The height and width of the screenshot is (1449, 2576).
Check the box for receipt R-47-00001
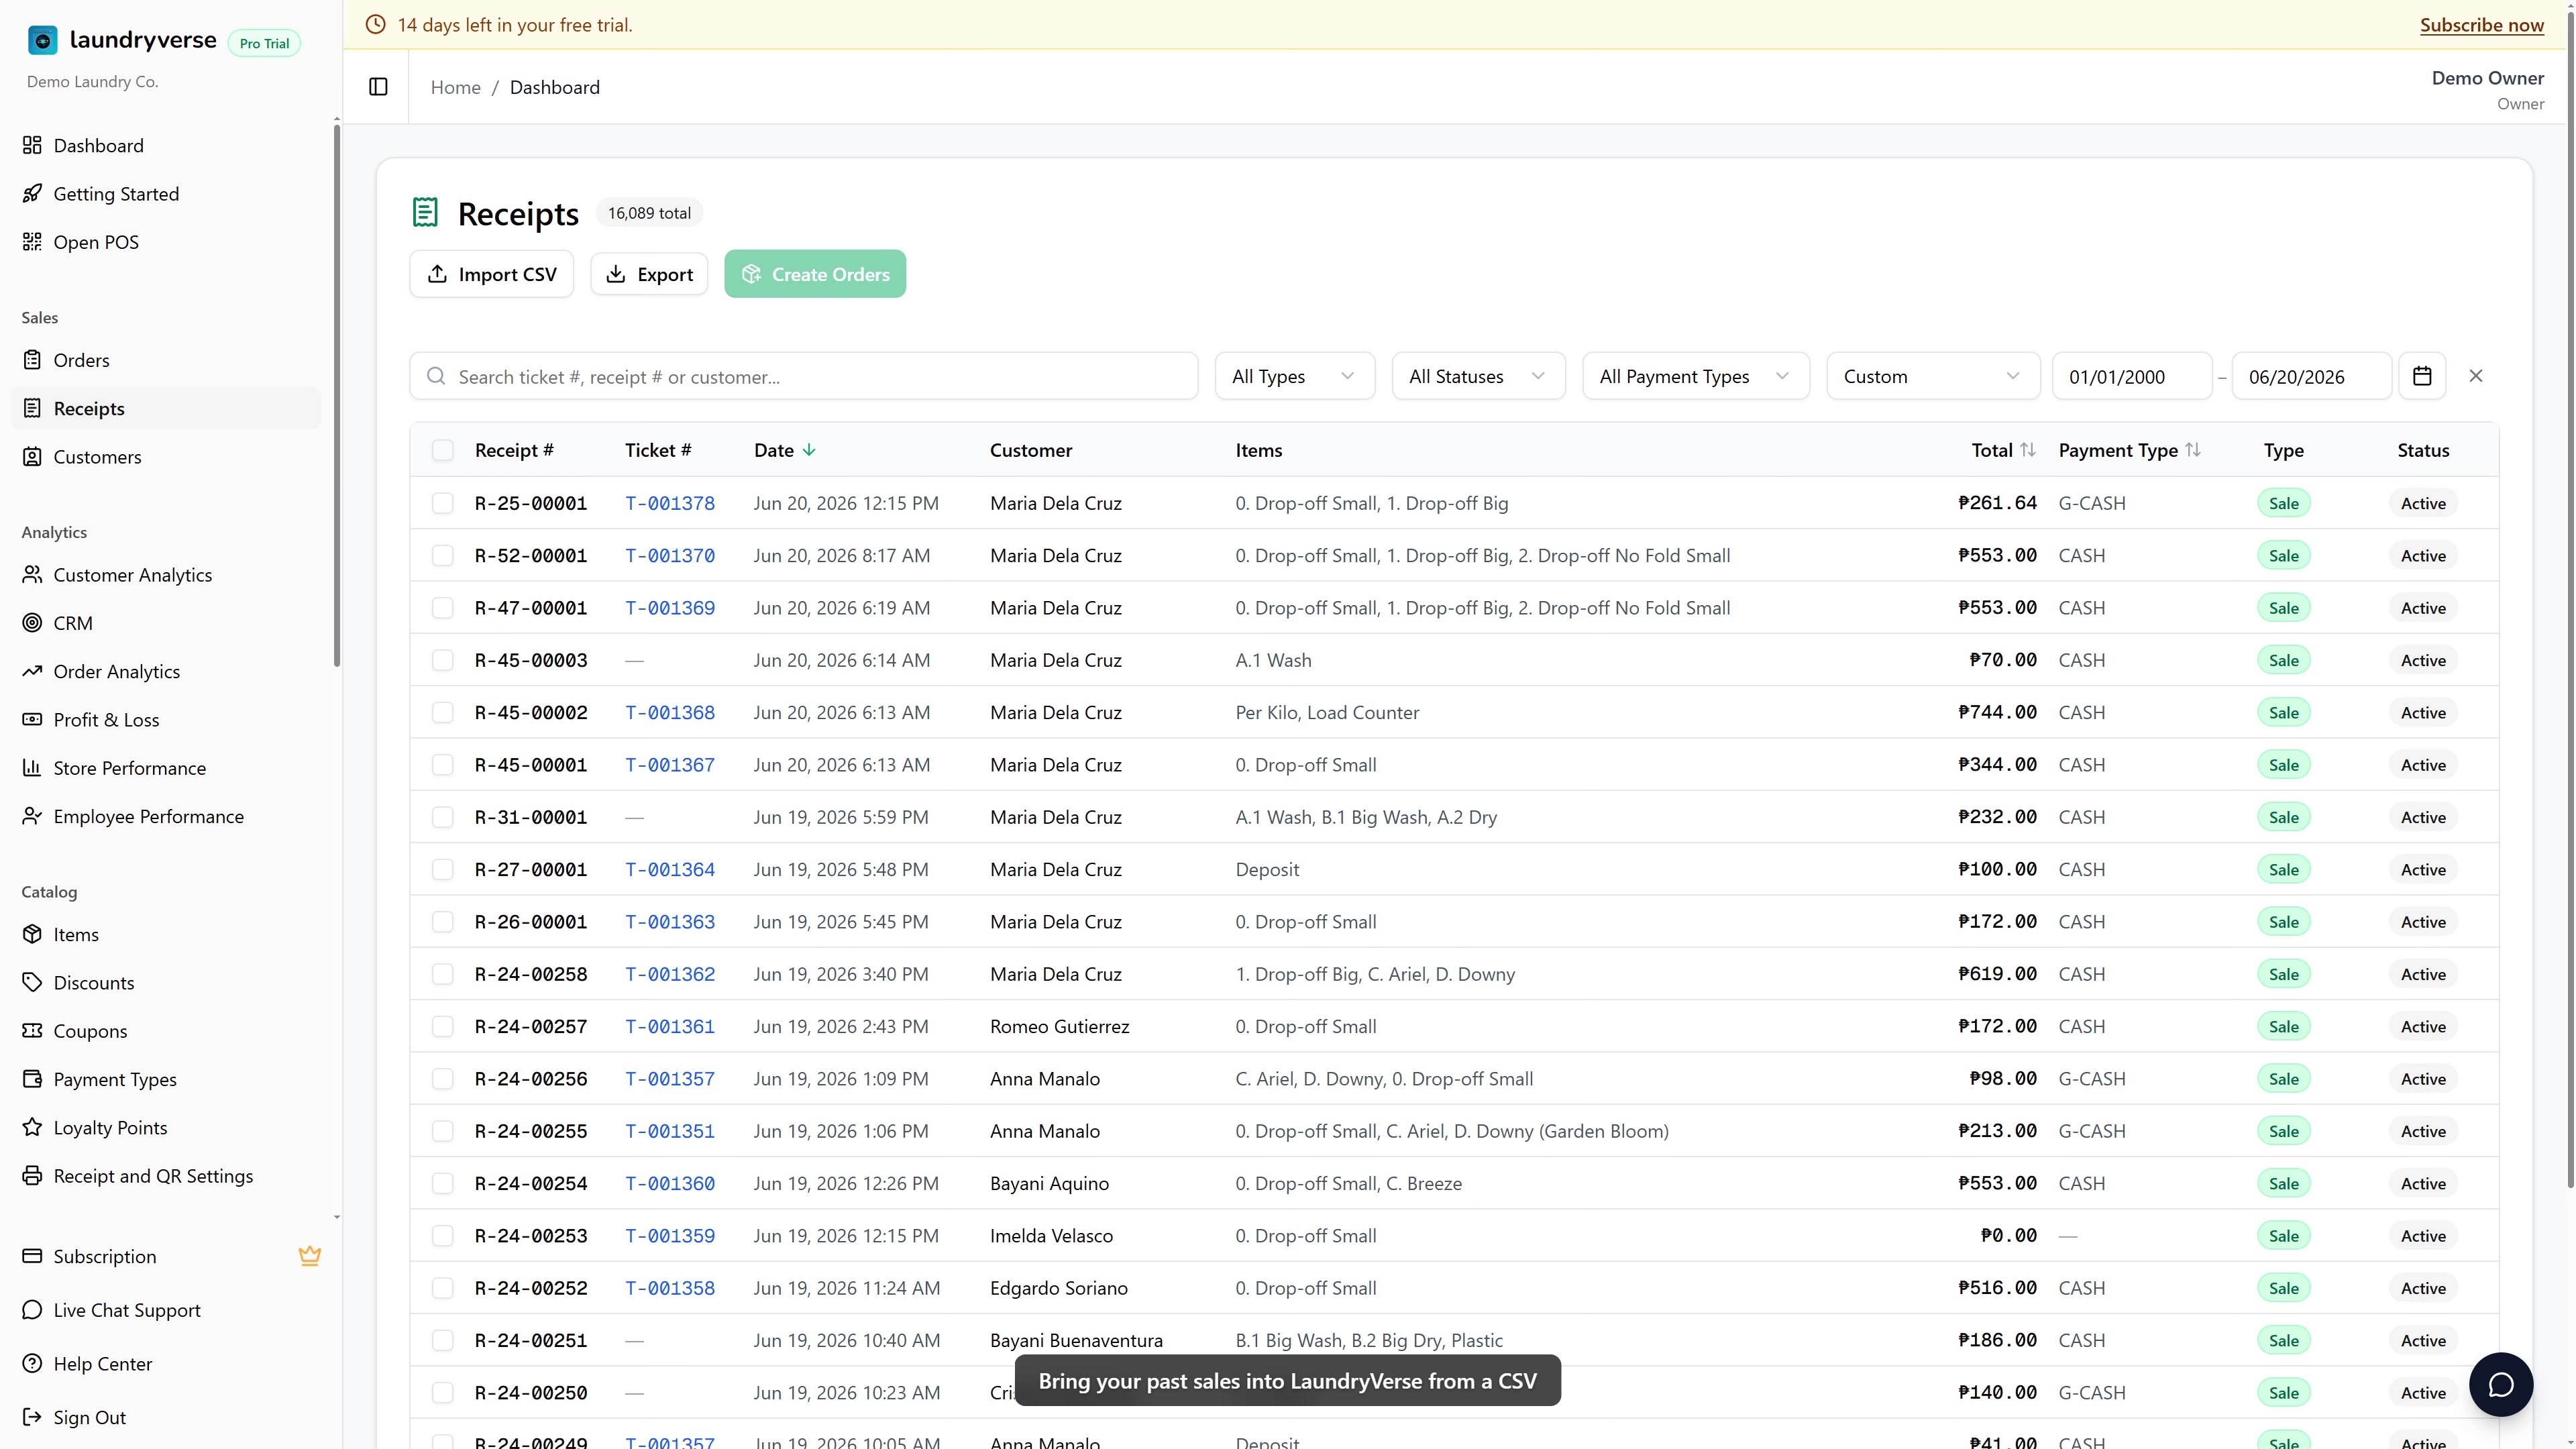point(443,608)
